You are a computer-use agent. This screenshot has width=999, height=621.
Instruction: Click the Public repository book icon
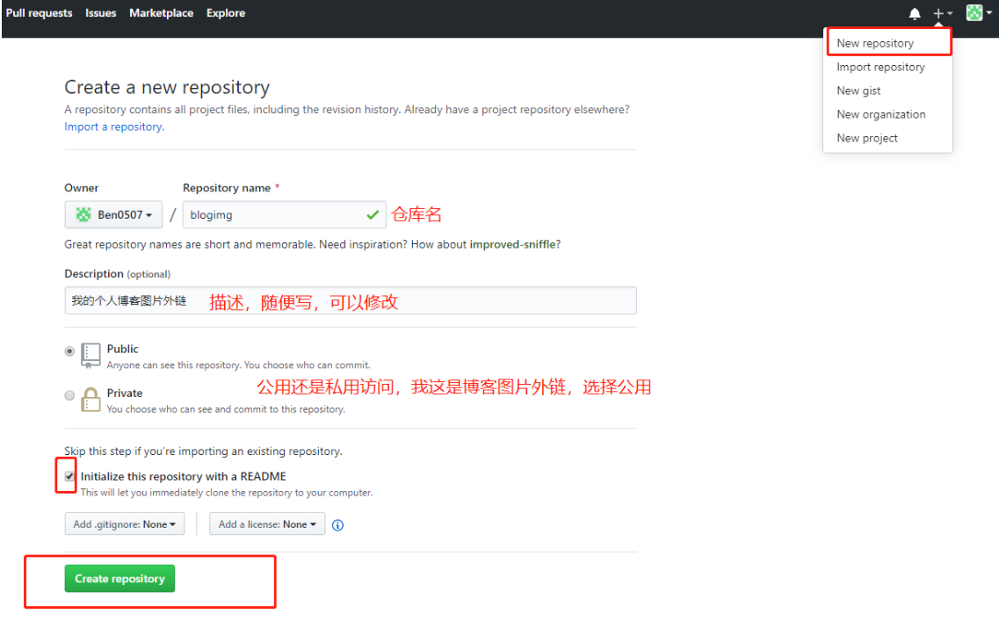coord(90,356)
